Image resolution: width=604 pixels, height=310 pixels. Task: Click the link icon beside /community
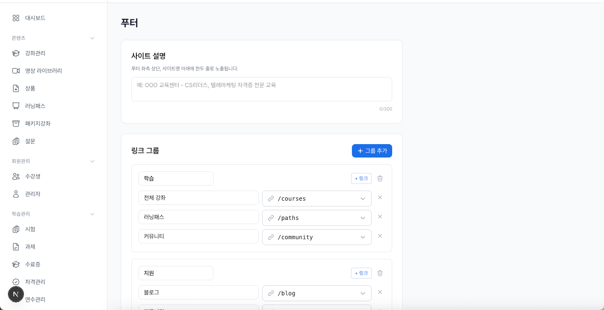tap(271, 237)
